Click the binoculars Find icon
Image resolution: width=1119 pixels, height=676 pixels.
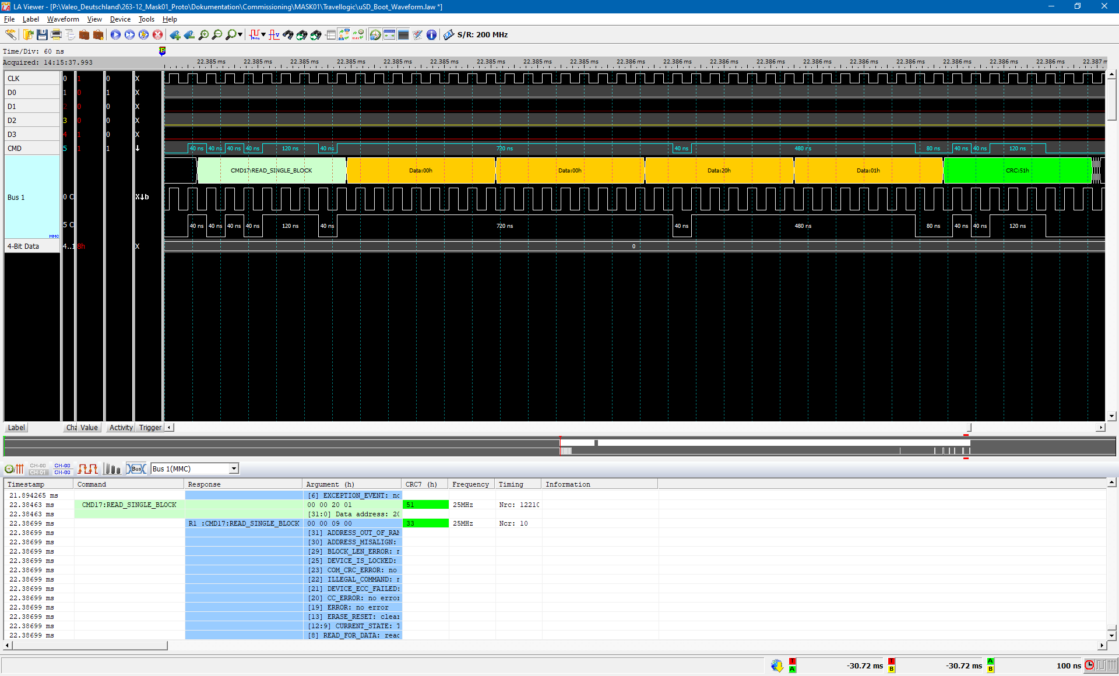click(x=288, y=35)
